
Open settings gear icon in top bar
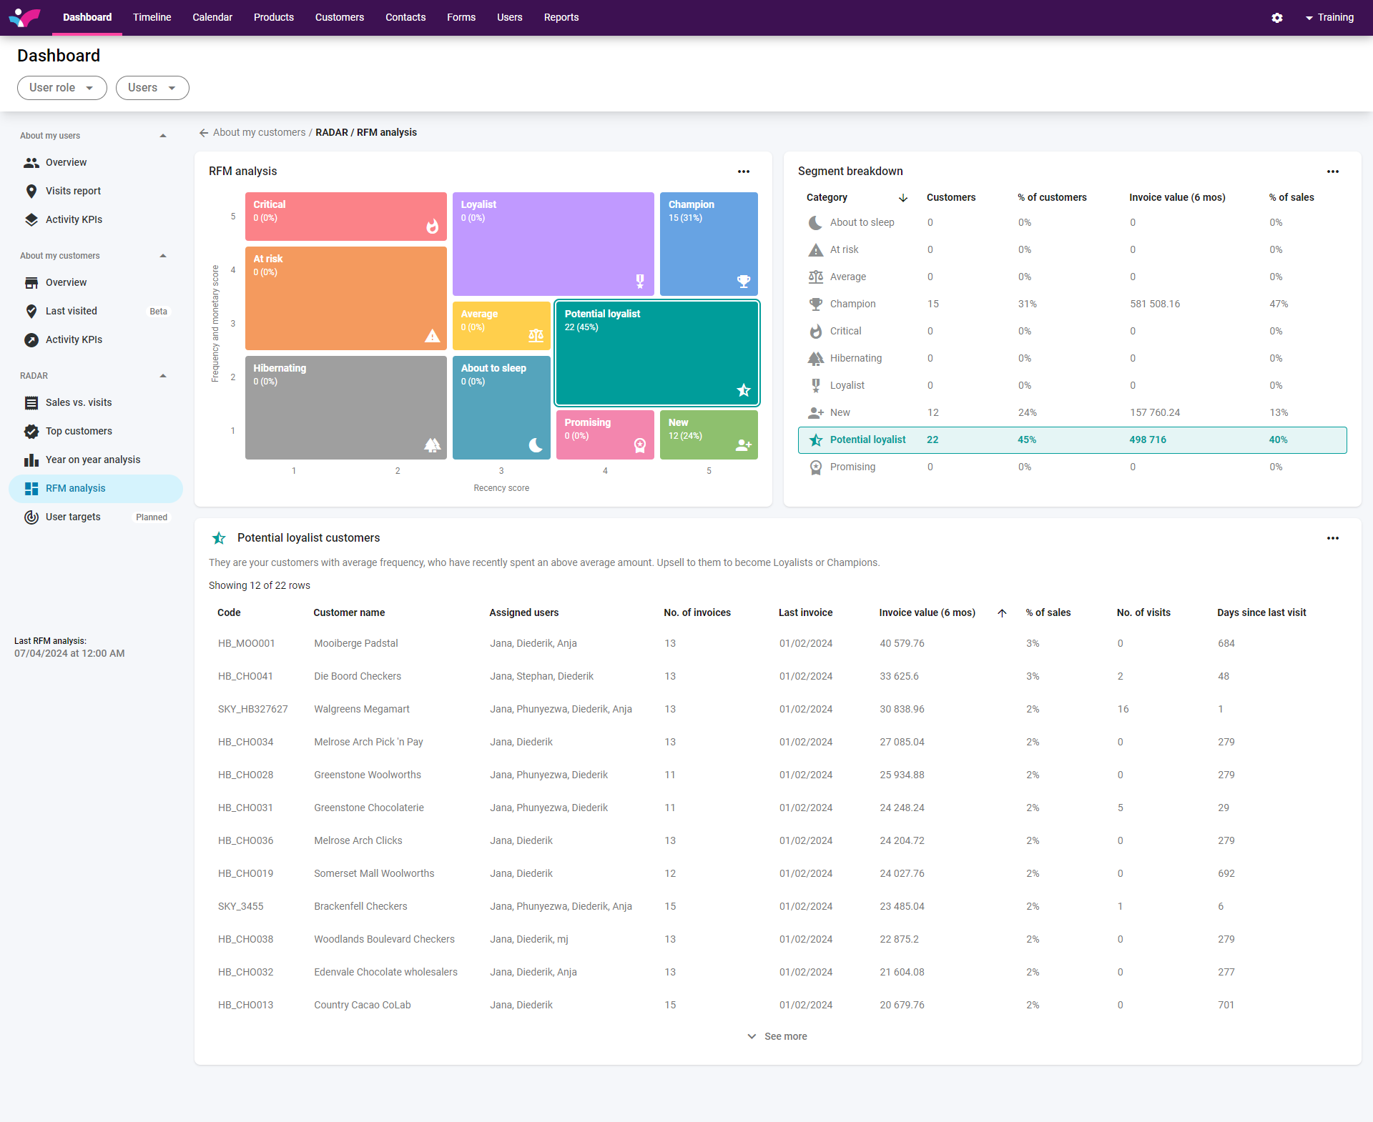(1277, 18)
